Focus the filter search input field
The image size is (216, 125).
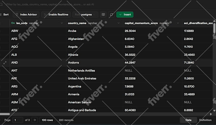[x=50, y=4]
